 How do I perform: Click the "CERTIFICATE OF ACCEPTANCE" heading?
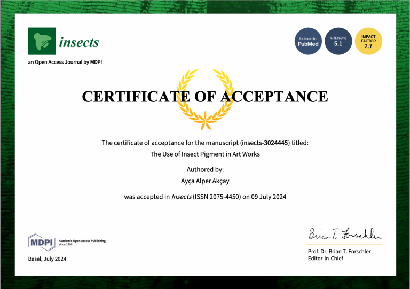(205, 97)
